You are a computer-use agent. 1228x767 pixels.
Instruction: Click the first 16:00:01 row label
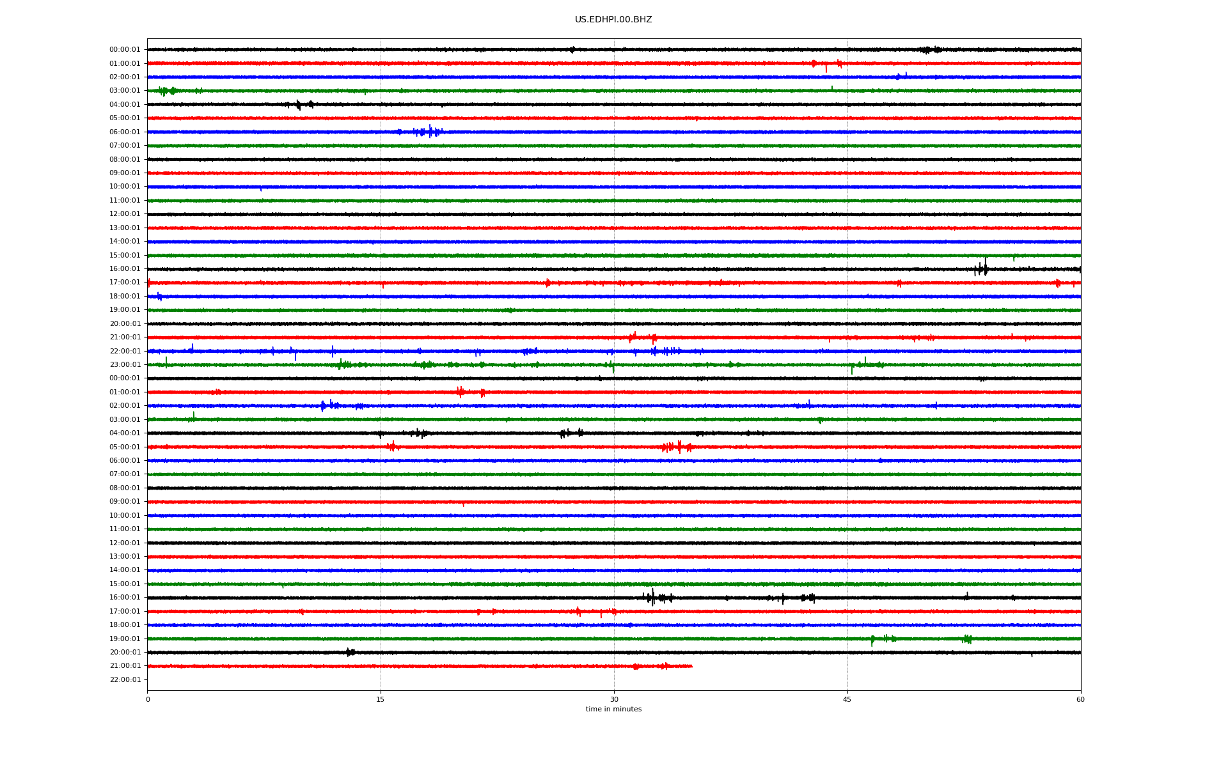[125, 269]
